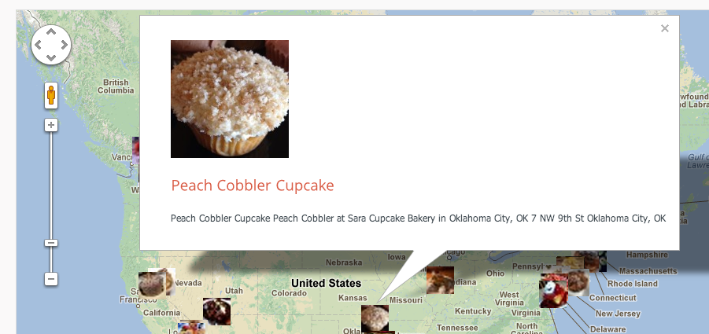Screen dimensions: 709x334
Task: Select the marker near Vancouver
Action: [135, 150]
